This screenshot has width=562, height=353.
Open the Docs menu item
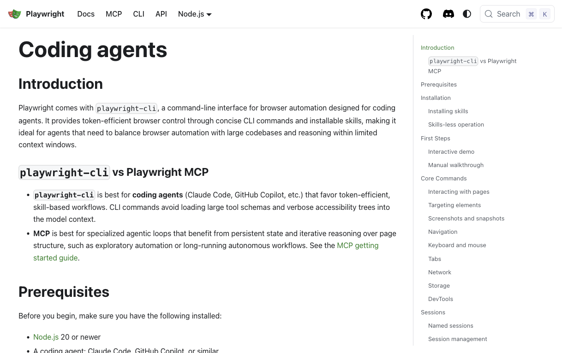[x=86, y=14]
